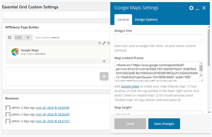
Task: Click the fullscreen expand icon in Page Builder
Action: point(9,38)
